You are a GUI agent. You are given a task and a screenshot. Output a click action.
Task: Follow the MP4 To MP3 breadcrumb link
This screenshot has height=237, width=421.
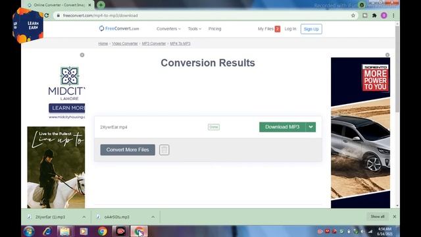180,43
